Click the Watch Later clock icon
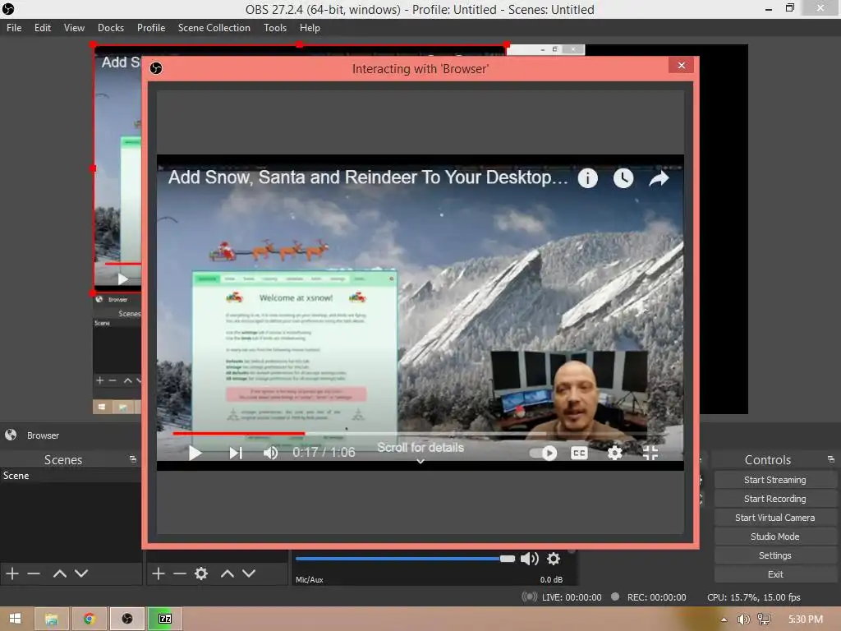Viewport: 841px width, 631px height. 623,178
